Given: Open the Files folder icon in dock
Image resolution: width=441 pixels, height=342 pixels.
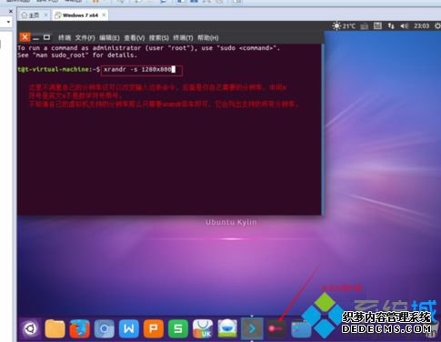Looking at the screenshot, I should (55, 328).
